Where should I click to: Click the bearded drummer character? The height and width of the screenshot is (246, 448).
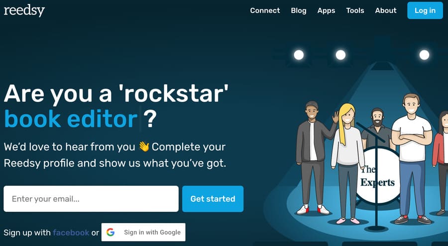(x=377, y=128)
